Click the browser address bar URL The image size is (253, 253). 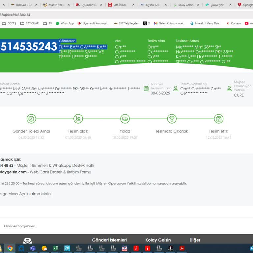pos(15,15)
